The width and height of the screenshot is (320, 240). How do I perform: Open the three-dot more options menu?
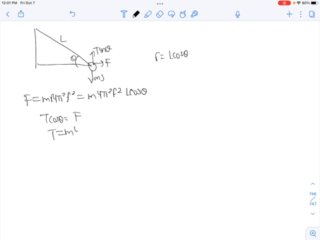click(301, 15)
